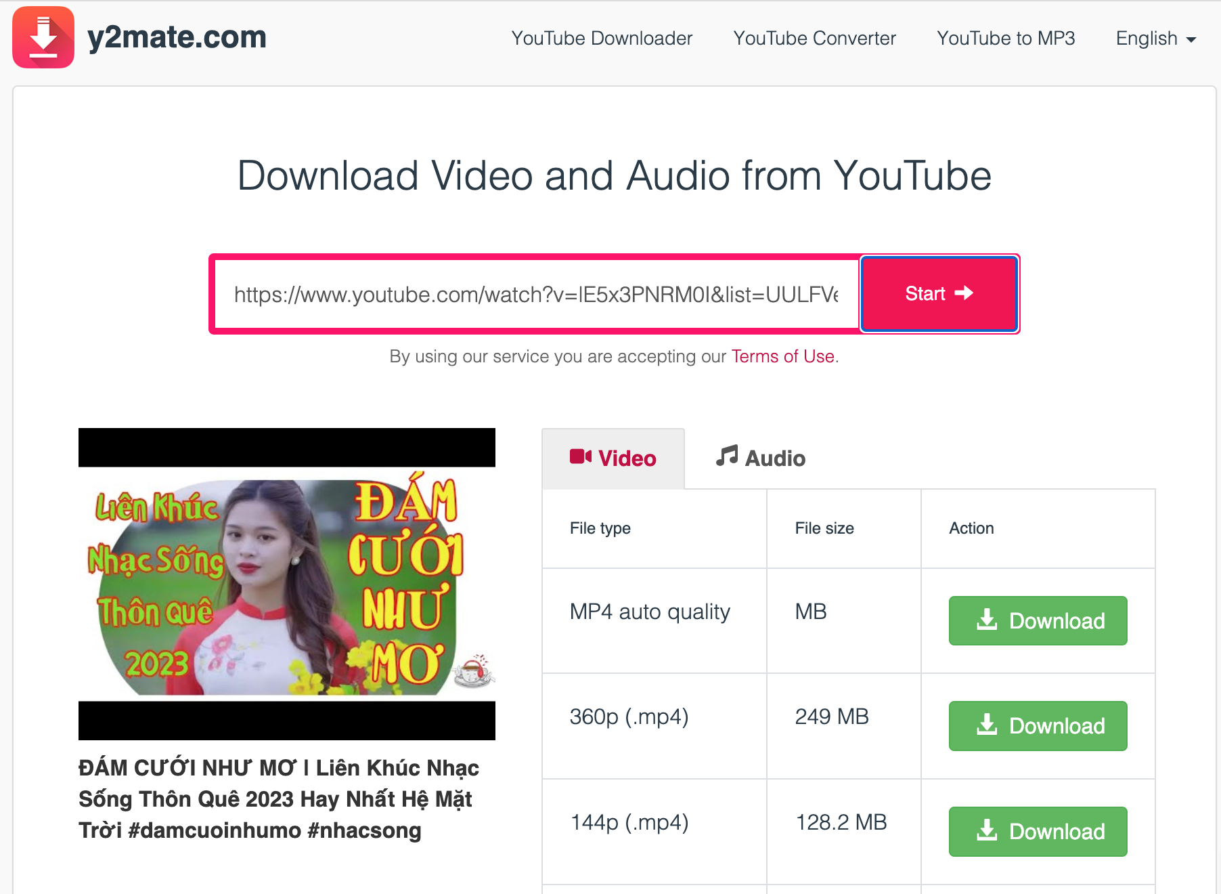The height and width of the screenshot is (894, 1221).
Task: Expand the English language dropdown
Action: [1156, 38]
